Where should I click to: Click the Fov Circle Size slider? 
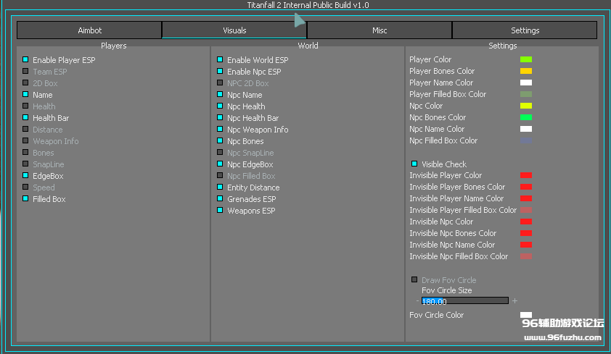(x=464, y=300)
